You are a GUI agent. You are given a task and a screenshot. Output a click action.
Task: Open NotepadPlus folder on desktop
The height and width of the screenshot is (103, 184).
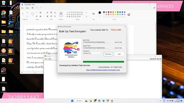point(3,32)
